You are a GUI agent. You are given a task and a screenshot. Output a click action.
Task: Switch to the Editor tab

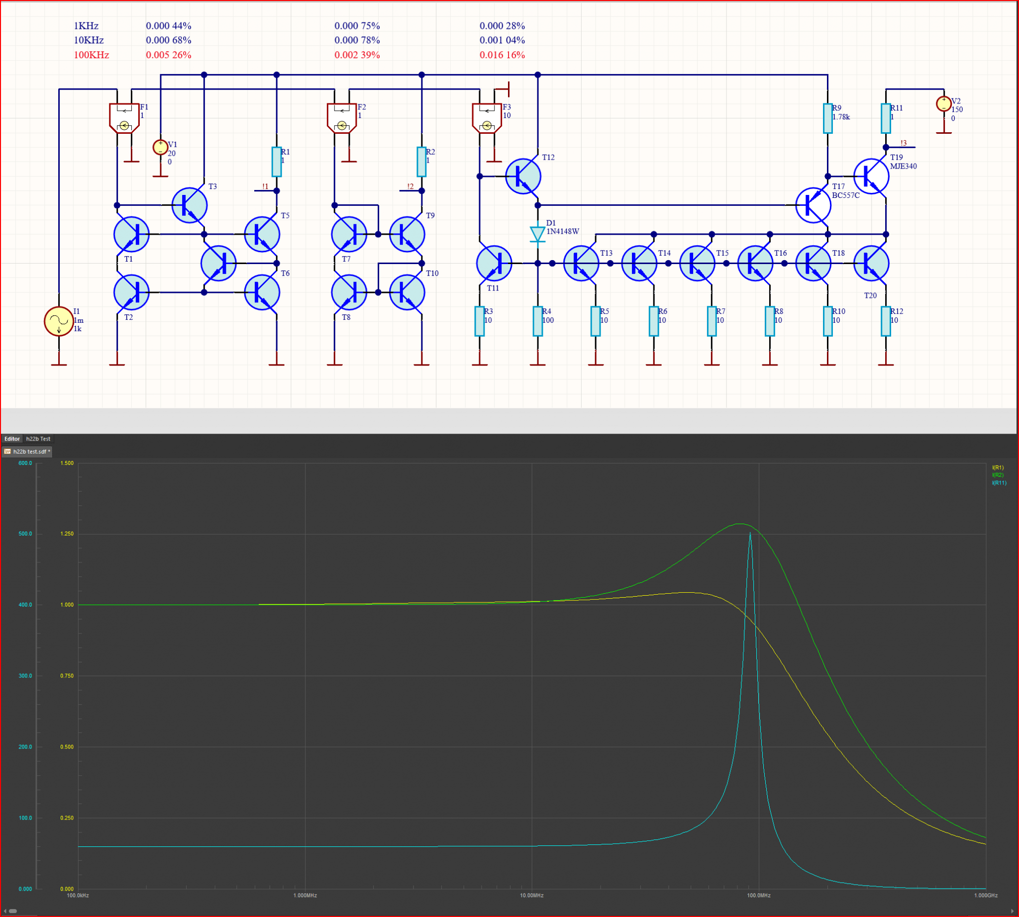[x=12, y=439]
